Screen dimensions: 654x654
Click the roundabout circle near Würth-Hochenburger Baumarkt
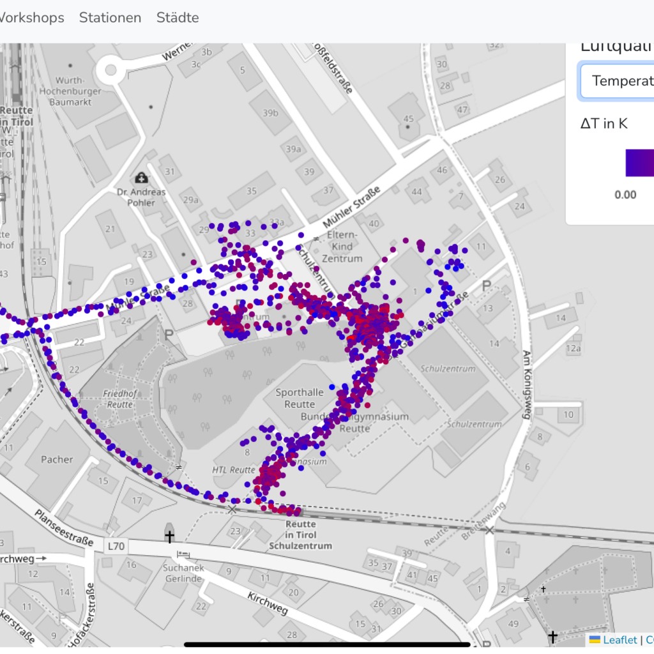coord(110,69)
